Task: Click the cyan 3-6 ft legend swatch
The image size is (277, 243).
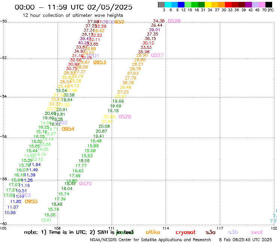Action: (x=168, y=4)
